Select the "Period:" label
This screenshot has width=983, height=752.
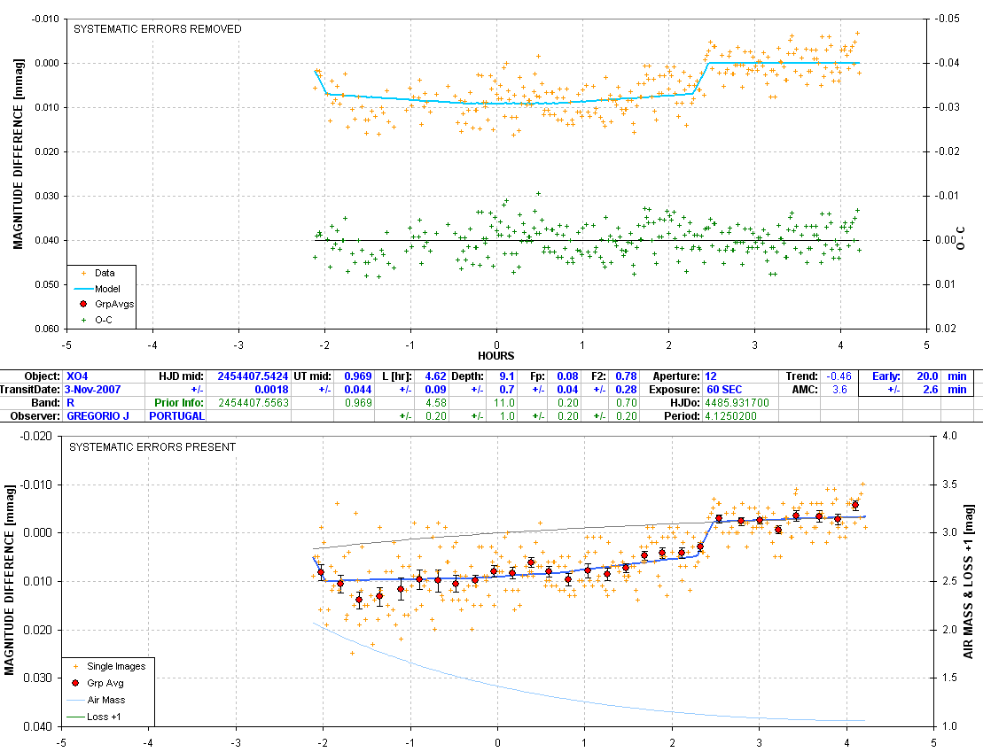pos(683,415)
